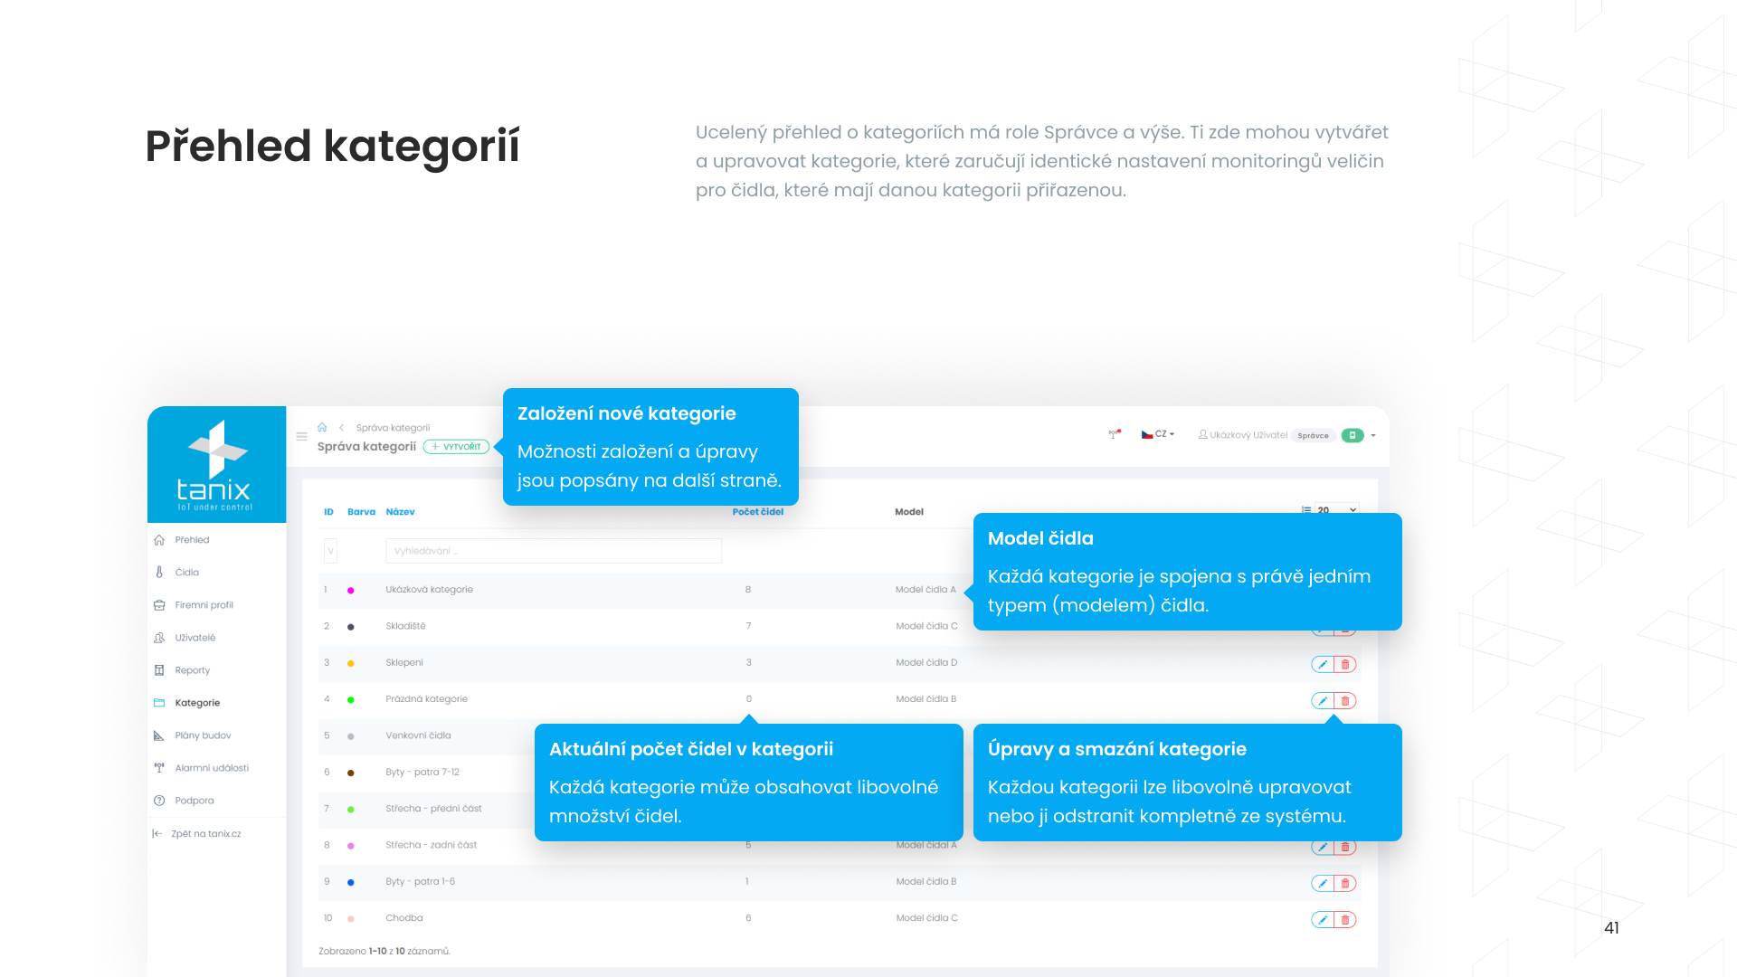Focus the Vyhledávání search field
1737x977 pixels.
(554, 550)
